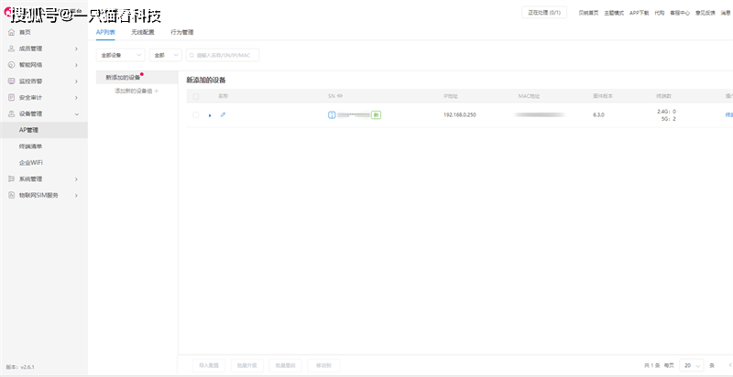Click the 成员管理 person icon

(11, 48)
